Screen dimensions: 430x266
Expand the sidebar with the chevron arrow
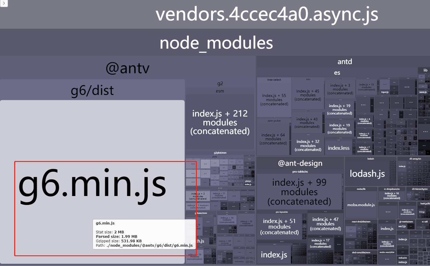pyautogui.click(x=4, y=3)
